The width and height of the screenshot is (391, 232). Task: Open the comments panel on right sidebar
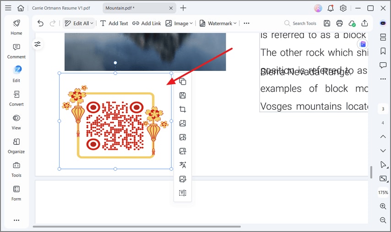(x=383, y=65)
